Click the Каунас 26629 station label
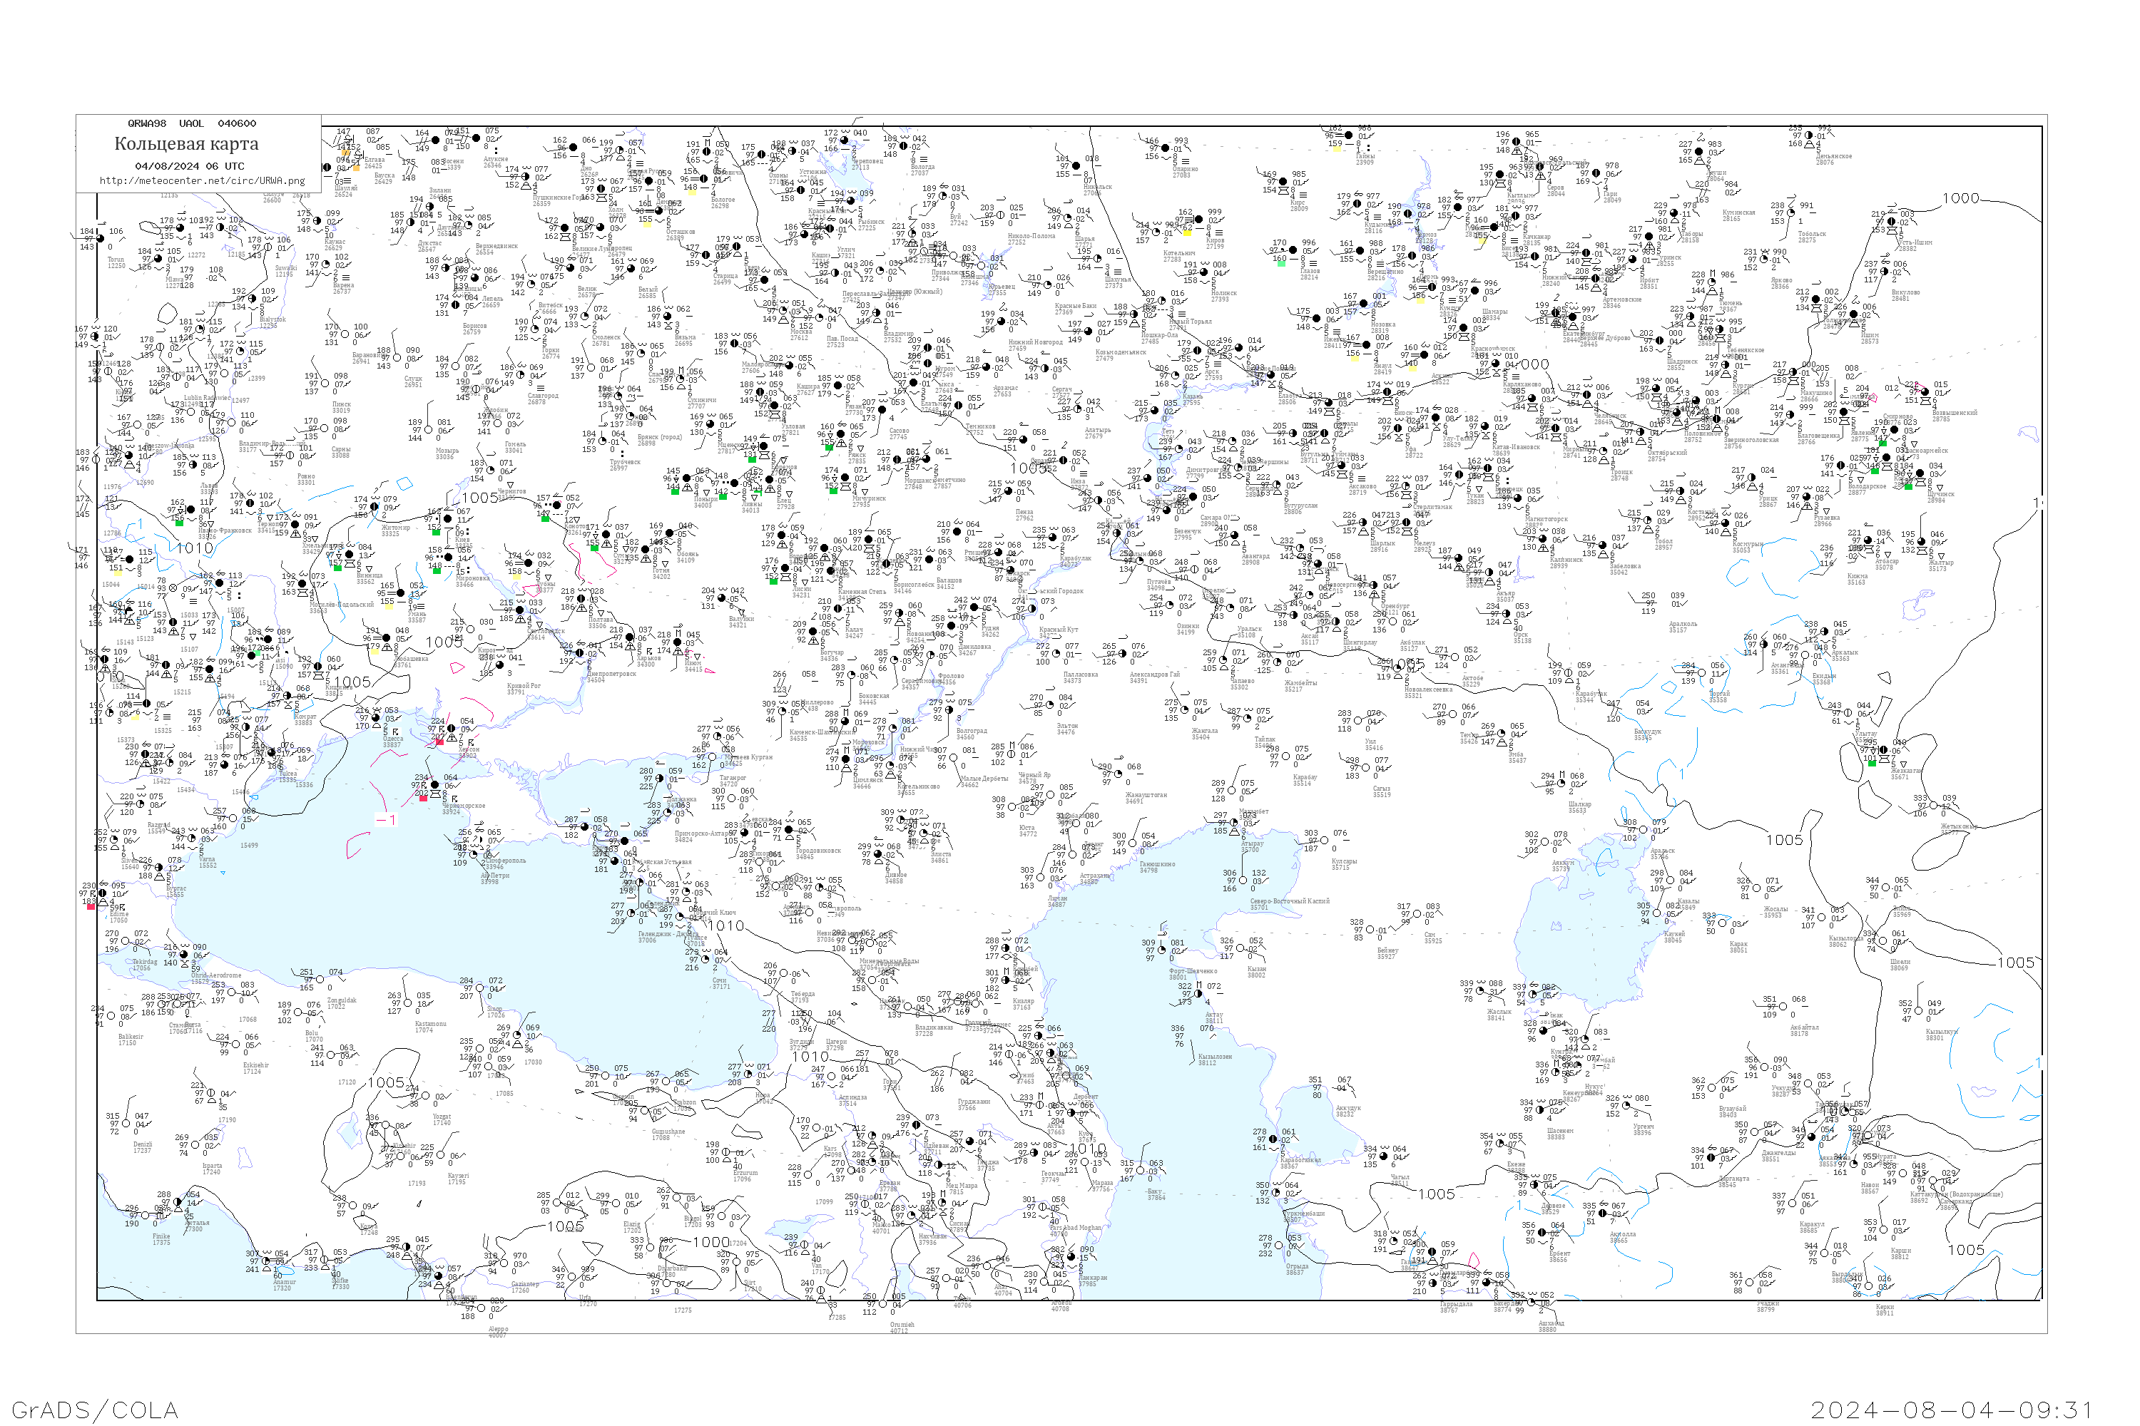Screen dimensions: 2140x1426 (334, 245)
